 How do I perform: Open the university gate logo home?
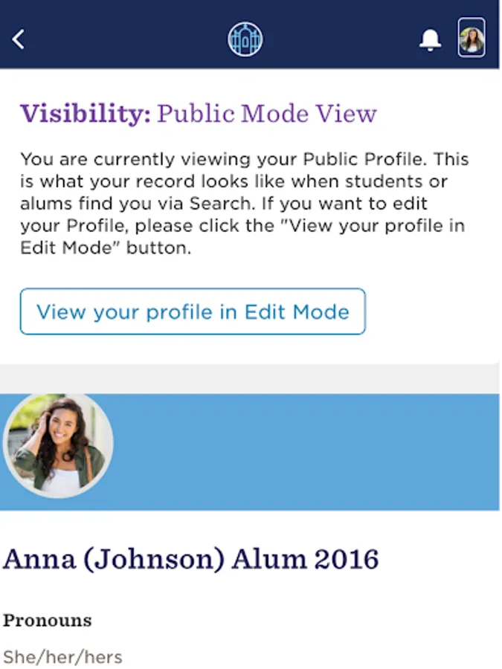pyautogui.click(x=245, y=39)
